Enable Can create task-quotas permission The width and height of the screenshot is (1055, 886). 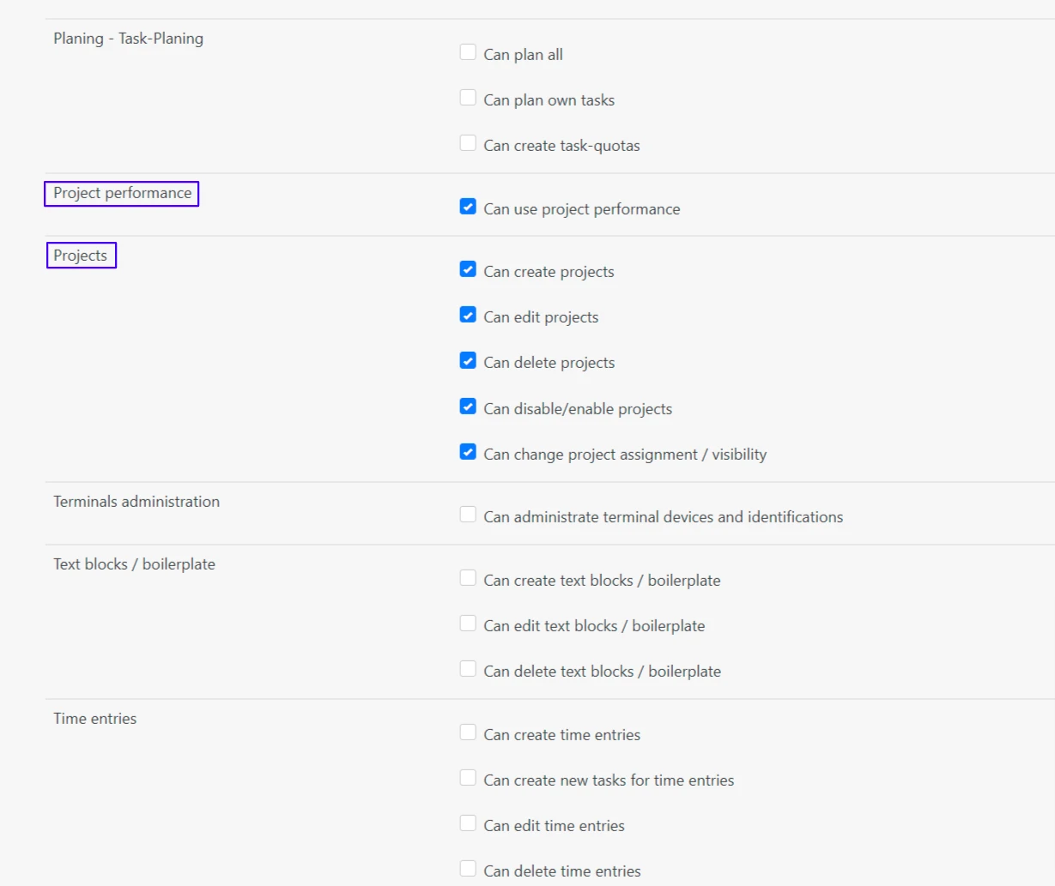tap(468, 143)
